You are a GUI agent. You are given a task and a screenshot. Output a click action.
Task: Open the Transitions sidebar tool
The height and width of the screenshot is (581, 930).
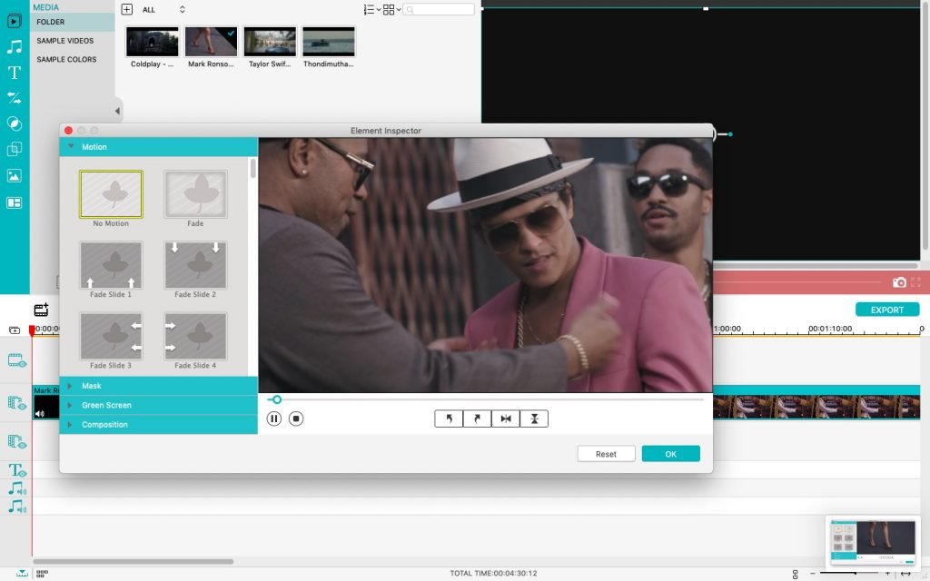(15, 98)
